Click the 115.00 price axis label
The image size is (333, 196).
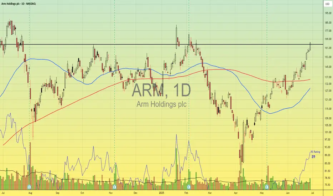[x=328, y=109]
